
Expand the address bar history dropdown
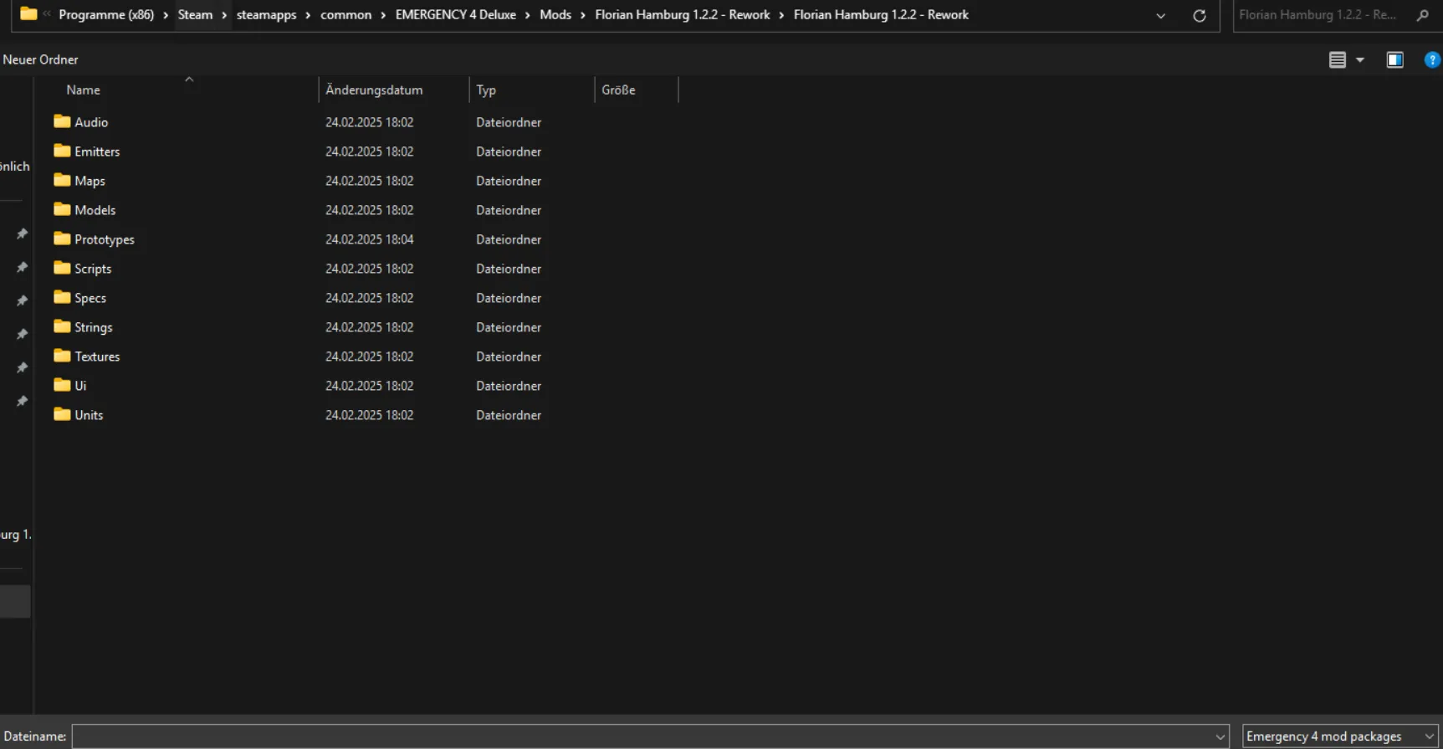coord(1160,16)
